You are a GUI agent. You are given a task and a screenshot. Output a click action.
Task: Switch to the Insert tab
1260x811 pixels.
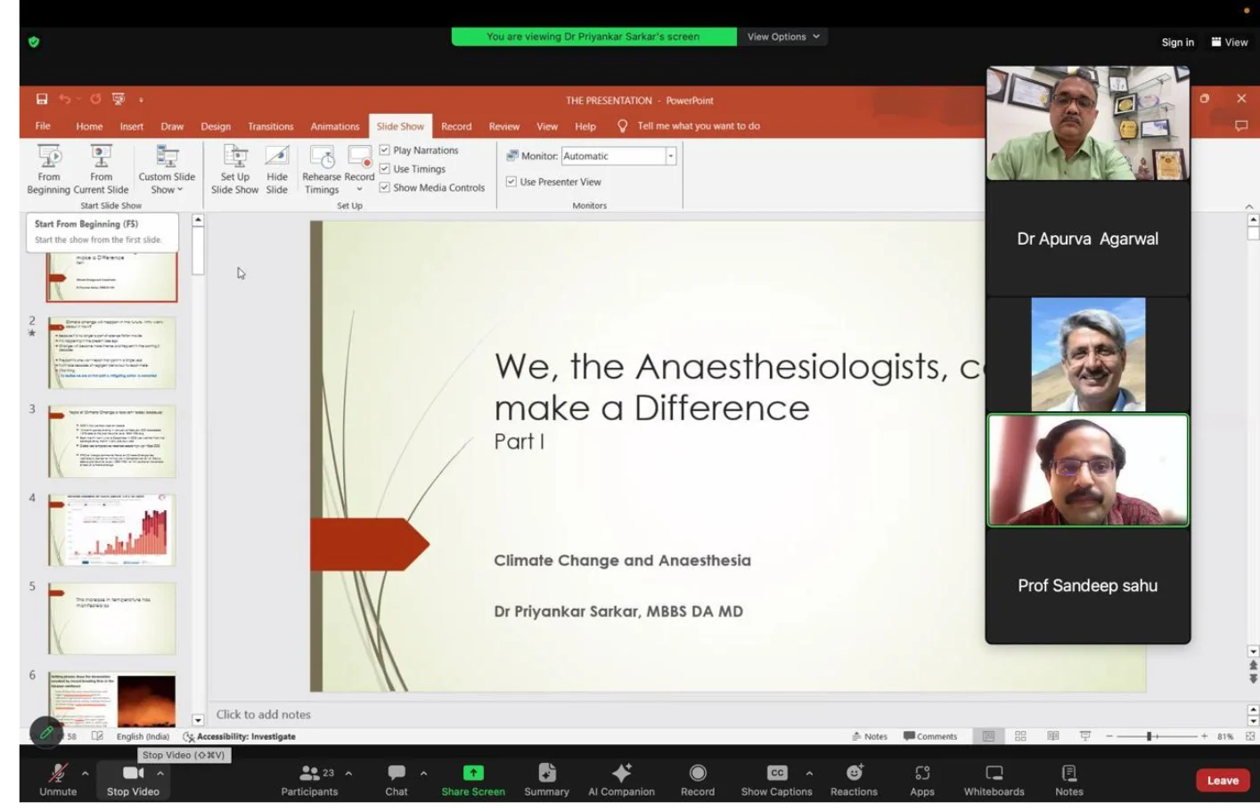coord(132,126)
